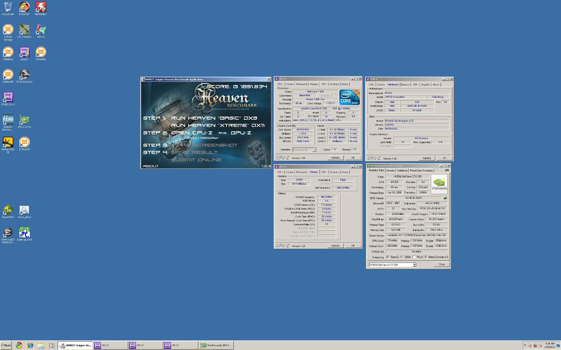Click the GPU-Z BIOS save chip icon

point(445,198)
